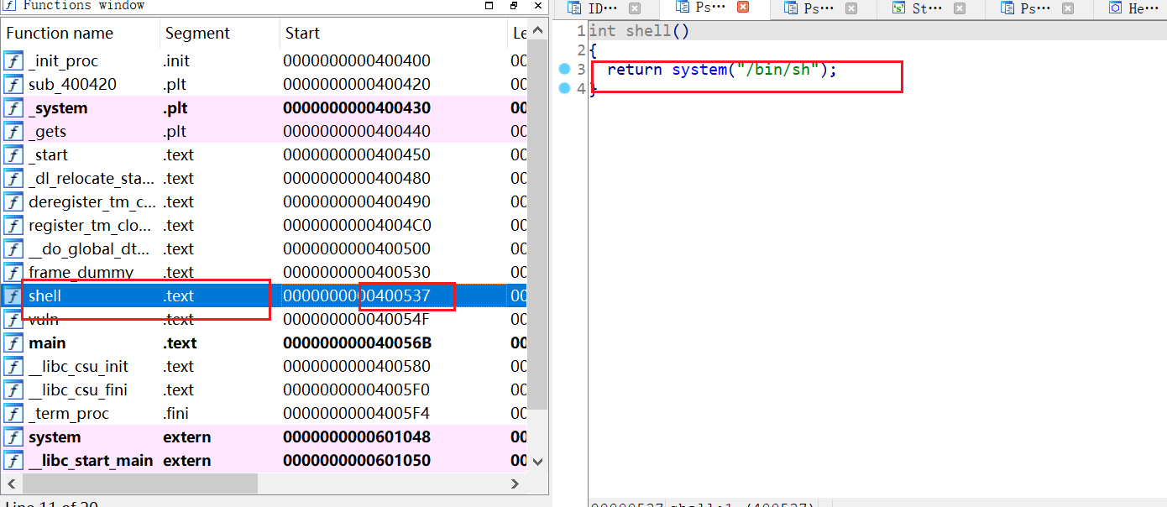Sort by the Segment column header
The height and width of the screenshot is (507, 1167).
[220, 34]
